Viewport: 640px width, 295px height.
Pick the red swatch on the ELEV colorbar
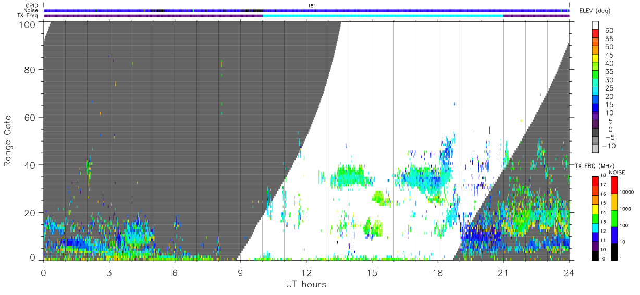596,34
